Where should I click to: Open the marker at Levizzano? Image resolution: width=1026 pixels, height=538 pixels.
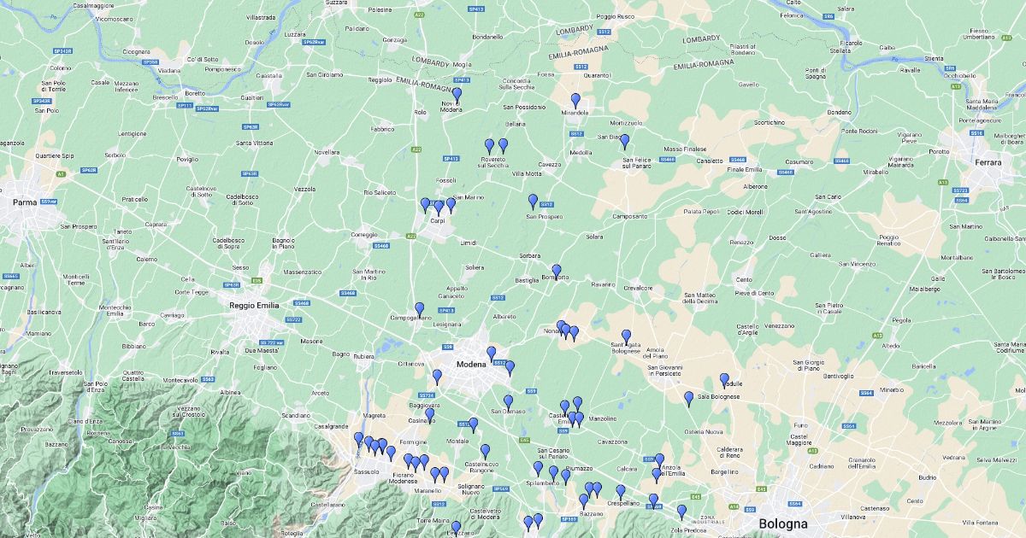[x=456, y=529]
